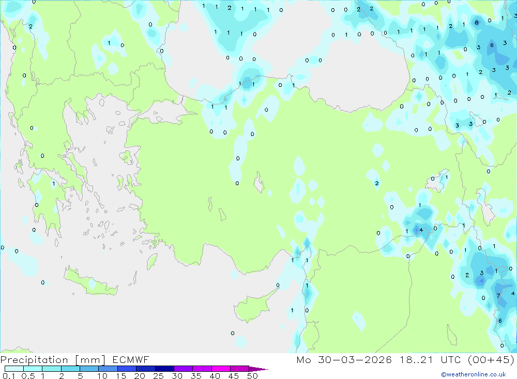This screenshot has height=379, width=517.
Task: Pick the legend swatch between 0.5 and 1
Action: pyautogui.click(x=33, y=369)
